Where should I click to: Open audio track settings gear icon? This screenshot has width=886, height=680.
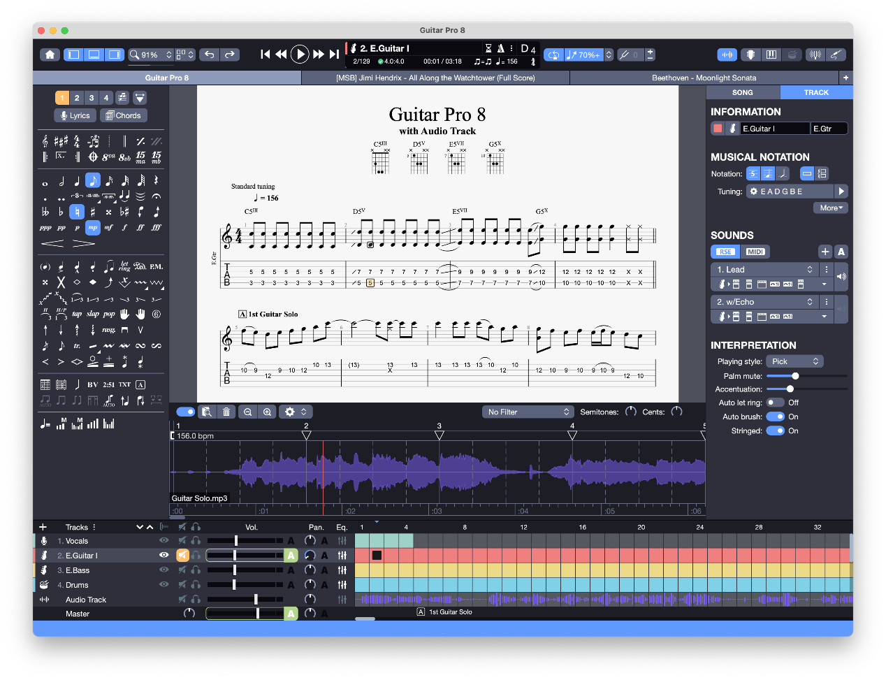289,412
